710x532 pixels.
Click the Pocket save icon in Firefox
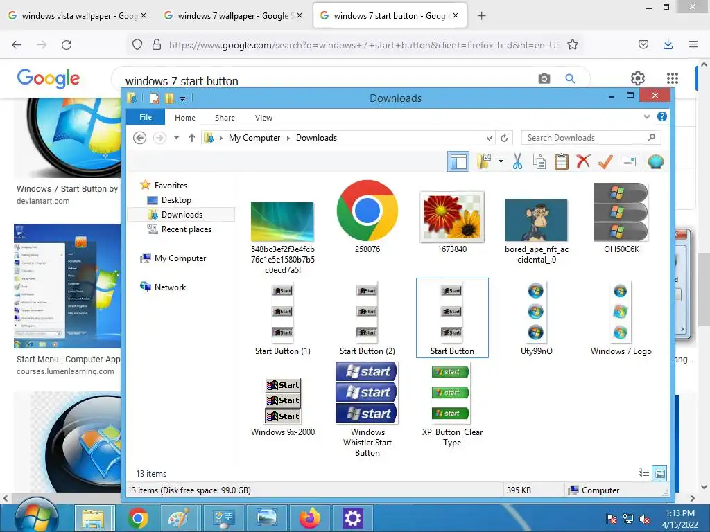click(643, 44)
